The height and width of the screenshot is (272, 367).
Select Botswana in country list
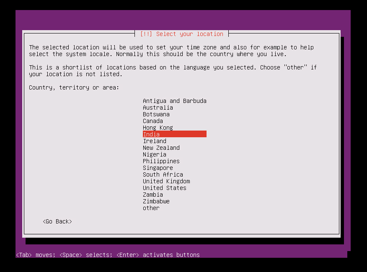pos(156,114)
